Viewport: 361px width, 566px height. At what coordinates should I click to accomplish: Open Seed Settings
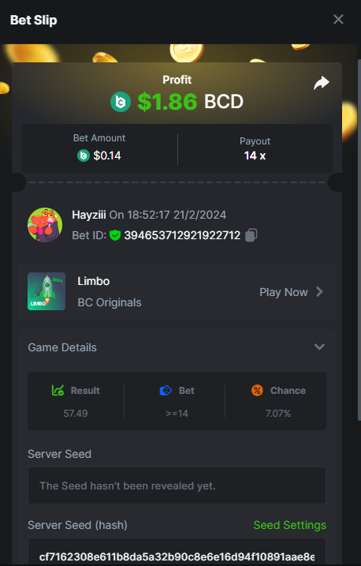pos(289,525)
